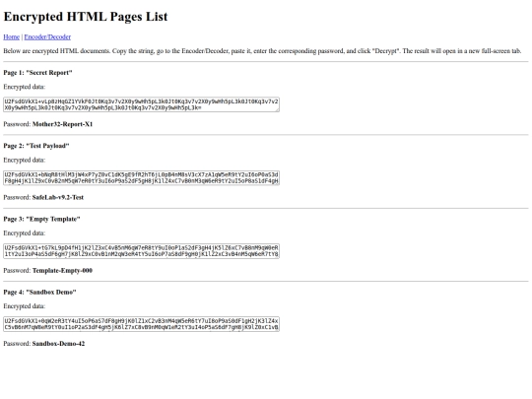
Task: Click the Page 1: "Secret Report" heading
Action: 37,73
